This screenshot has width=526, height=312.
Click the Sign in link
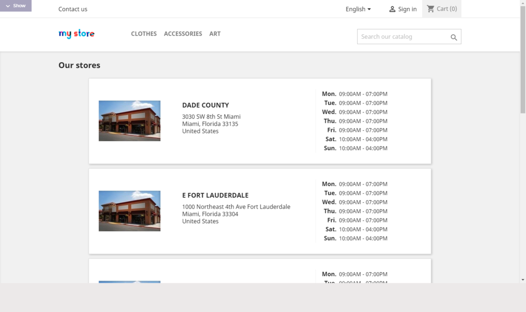[406, 9]
